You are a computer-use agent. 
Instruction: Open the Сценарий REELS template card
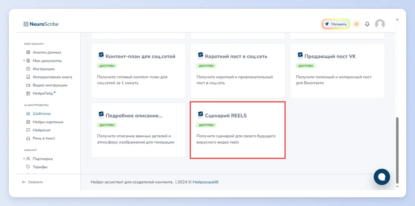pos(238,130)
